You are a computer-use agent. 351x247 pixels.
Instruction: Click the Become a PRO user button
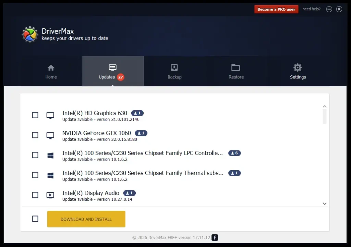pyautogui.click(x=276, y=9)
